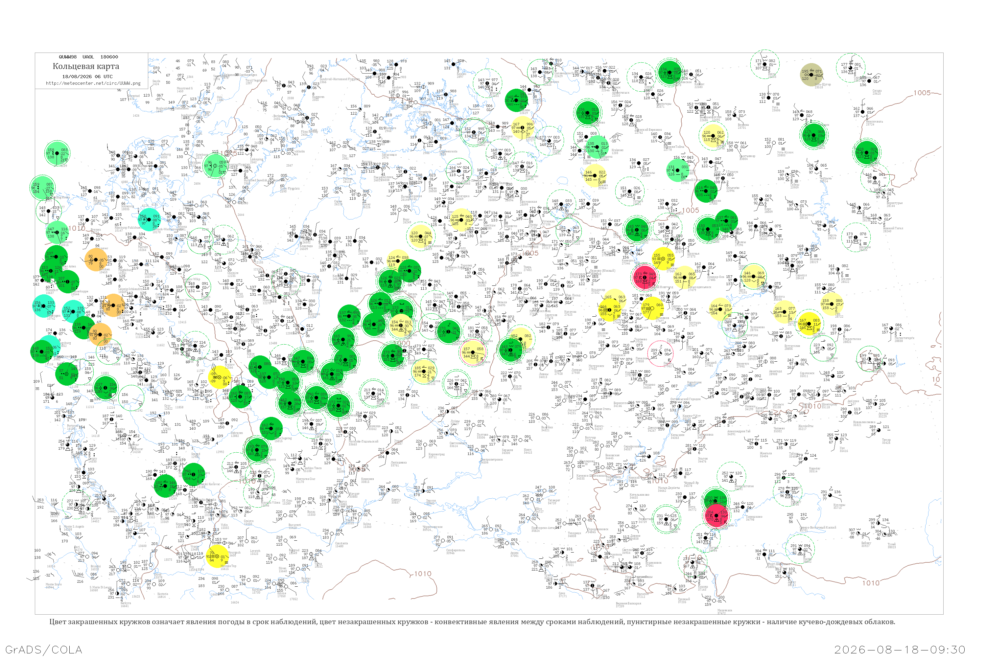
Task: Click the "GrADS/COLA" label
Action: (x=44, y=650)
